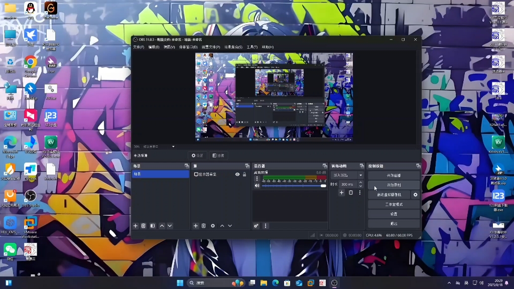The height and width of the screenshot is (289, 514).
Task: Float the 转场动画 dock panel
Action: click(x=362, y=166)
